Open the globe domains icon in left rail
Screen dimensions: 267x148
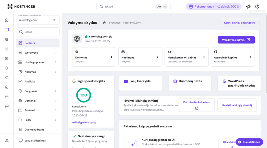(7, 39)
